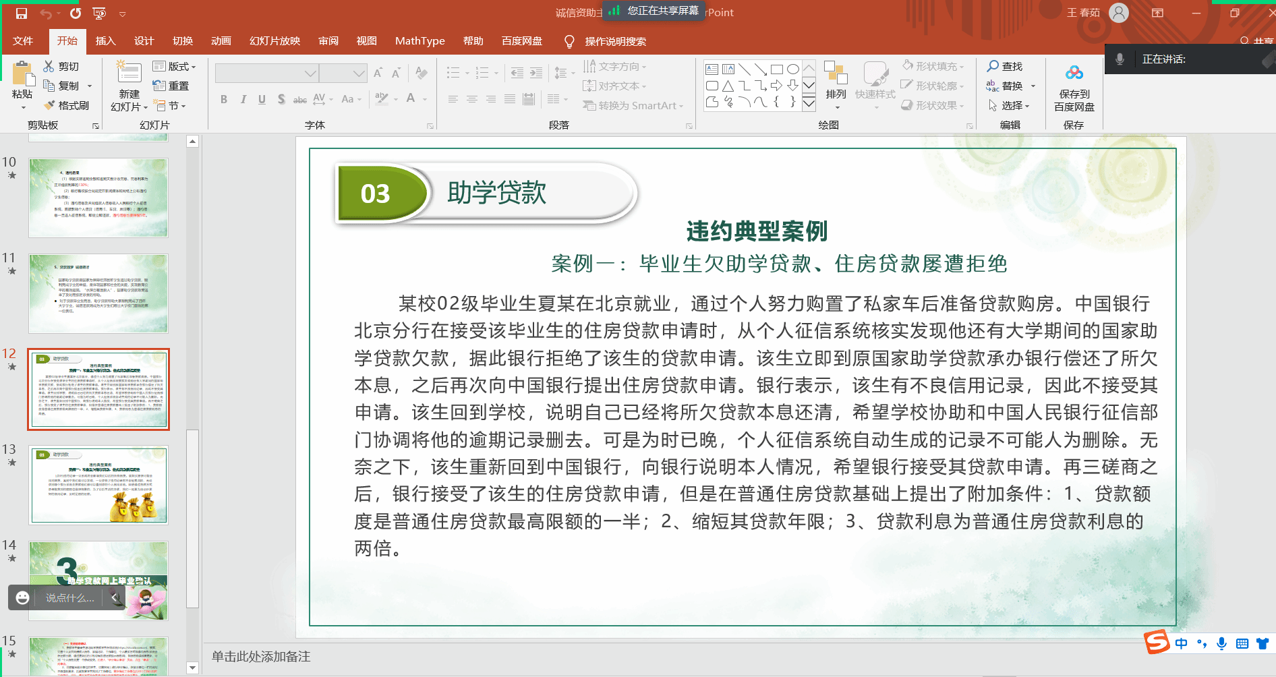Image resolution: width=1276 pixels, height=677 pixels.
Task: Open the font name dropdown
Action: click(310, 73)
